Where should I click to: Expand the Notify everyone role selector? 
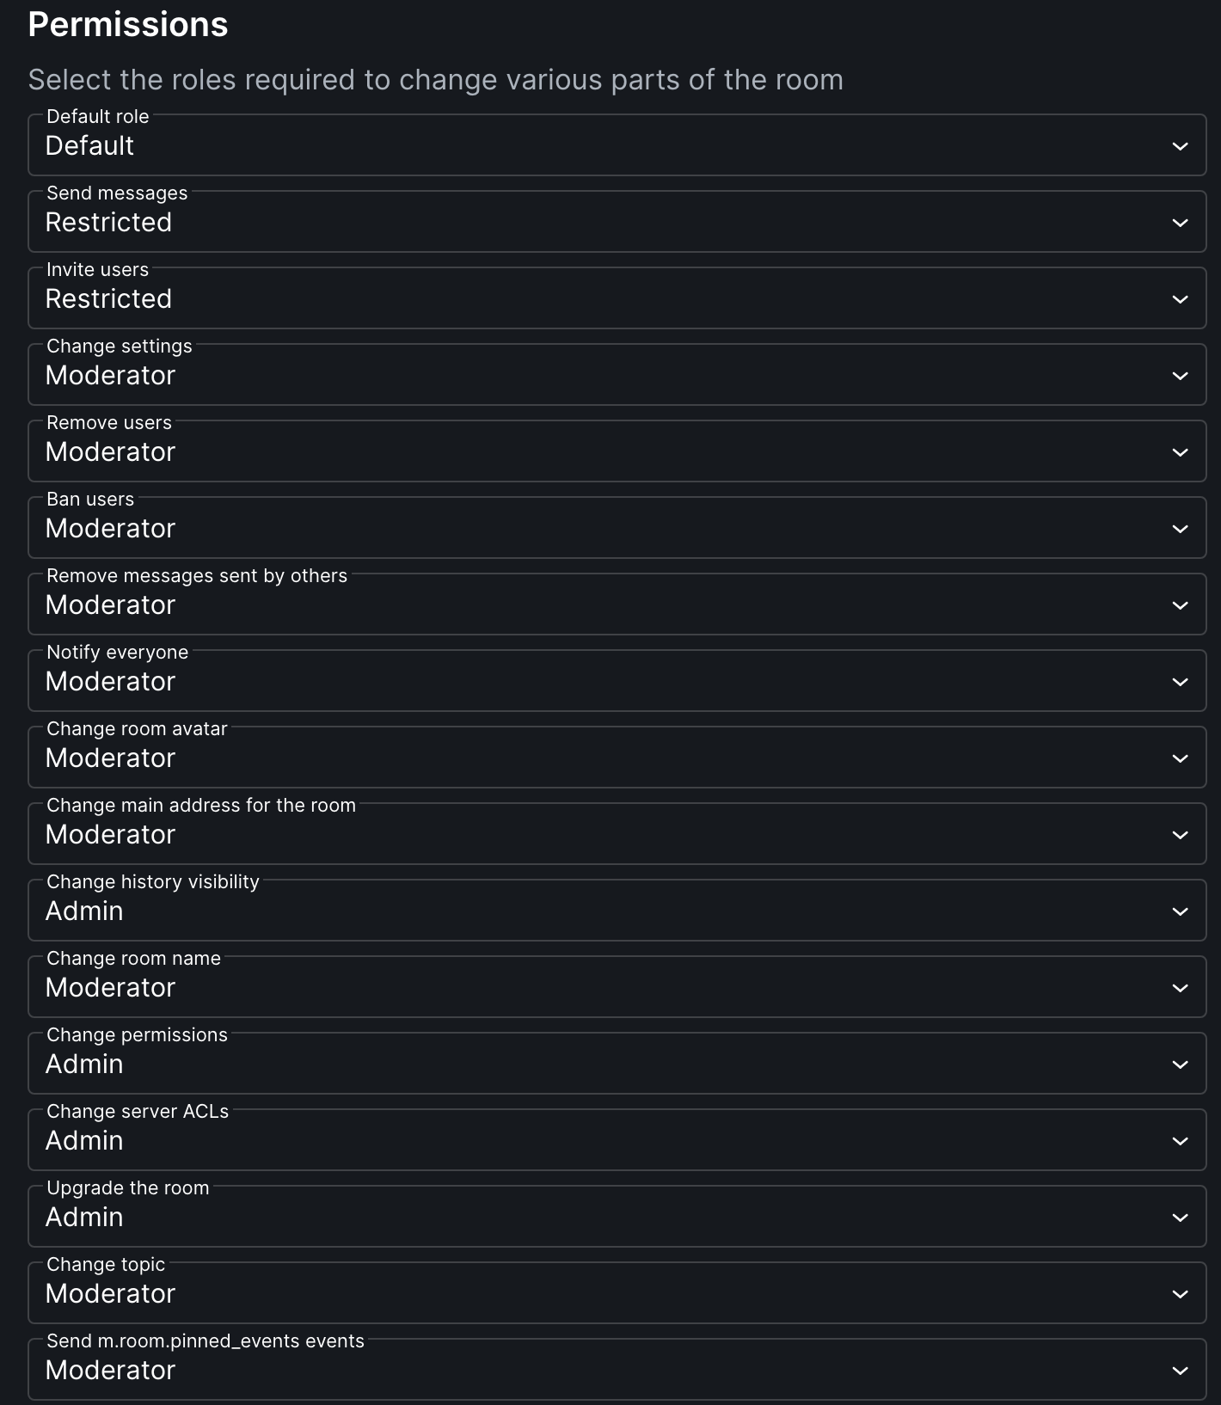click(617, 681)
